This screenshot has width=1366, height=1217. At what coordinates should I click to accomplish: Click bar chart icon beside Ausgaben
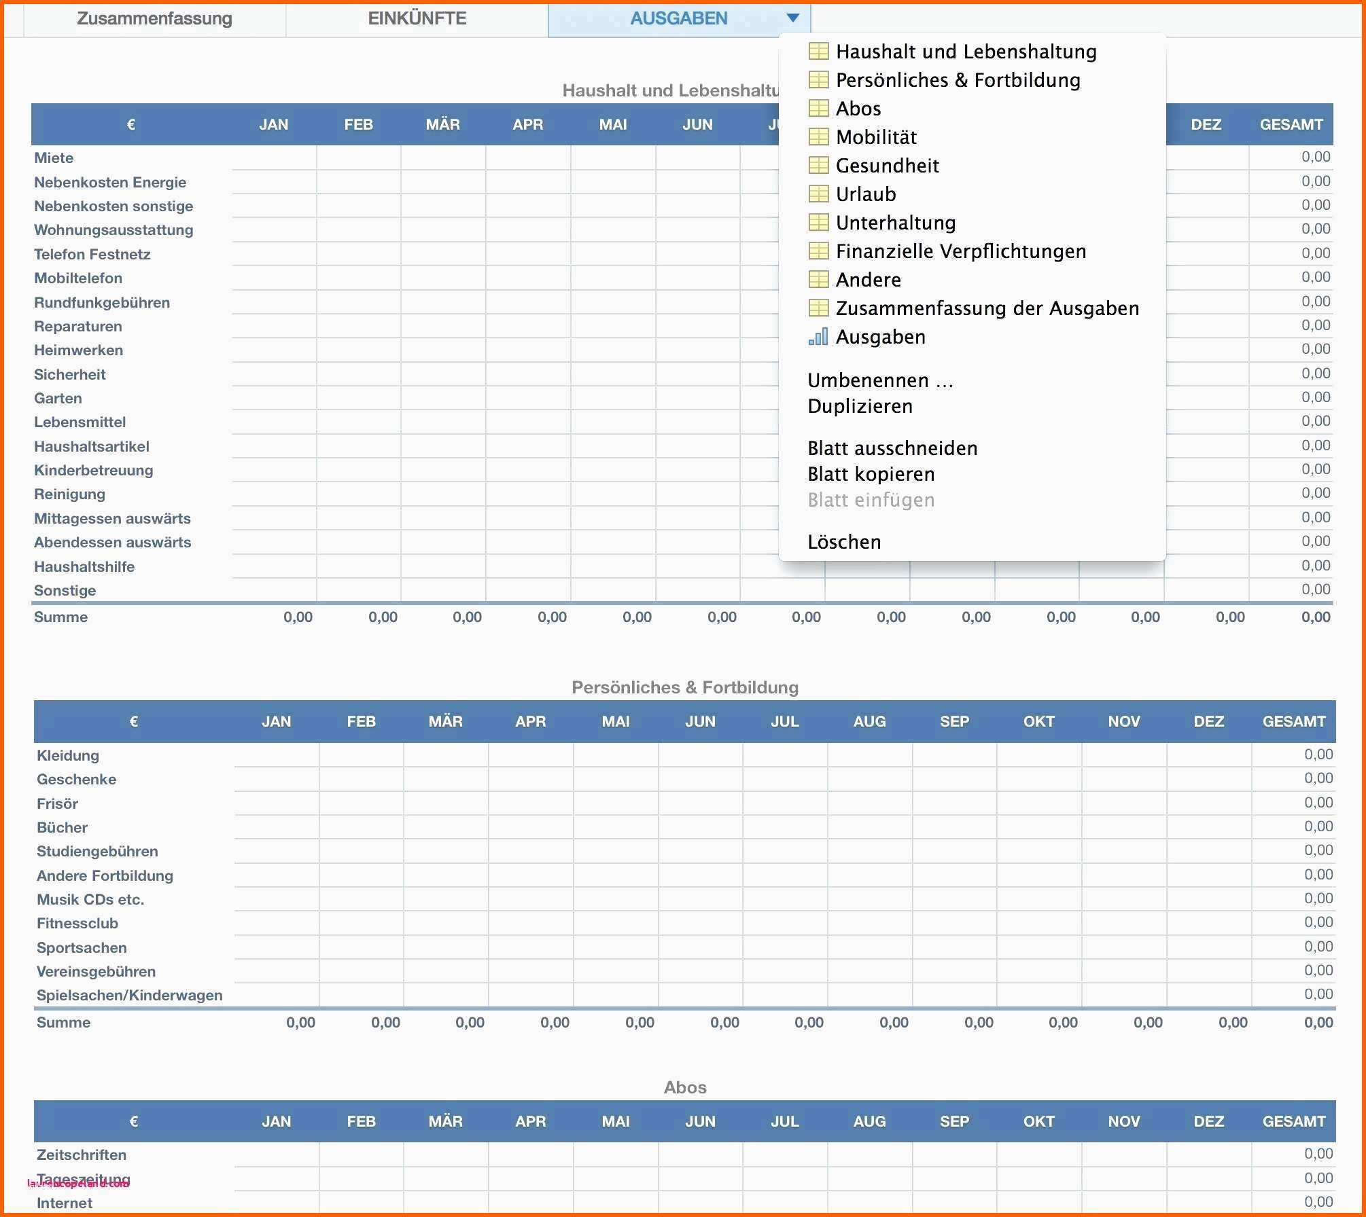point(818,337)
